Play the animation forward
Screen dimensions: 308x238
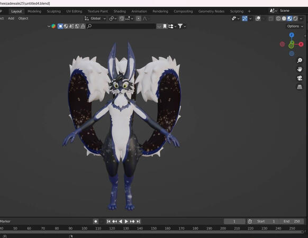tap(126, 221)
